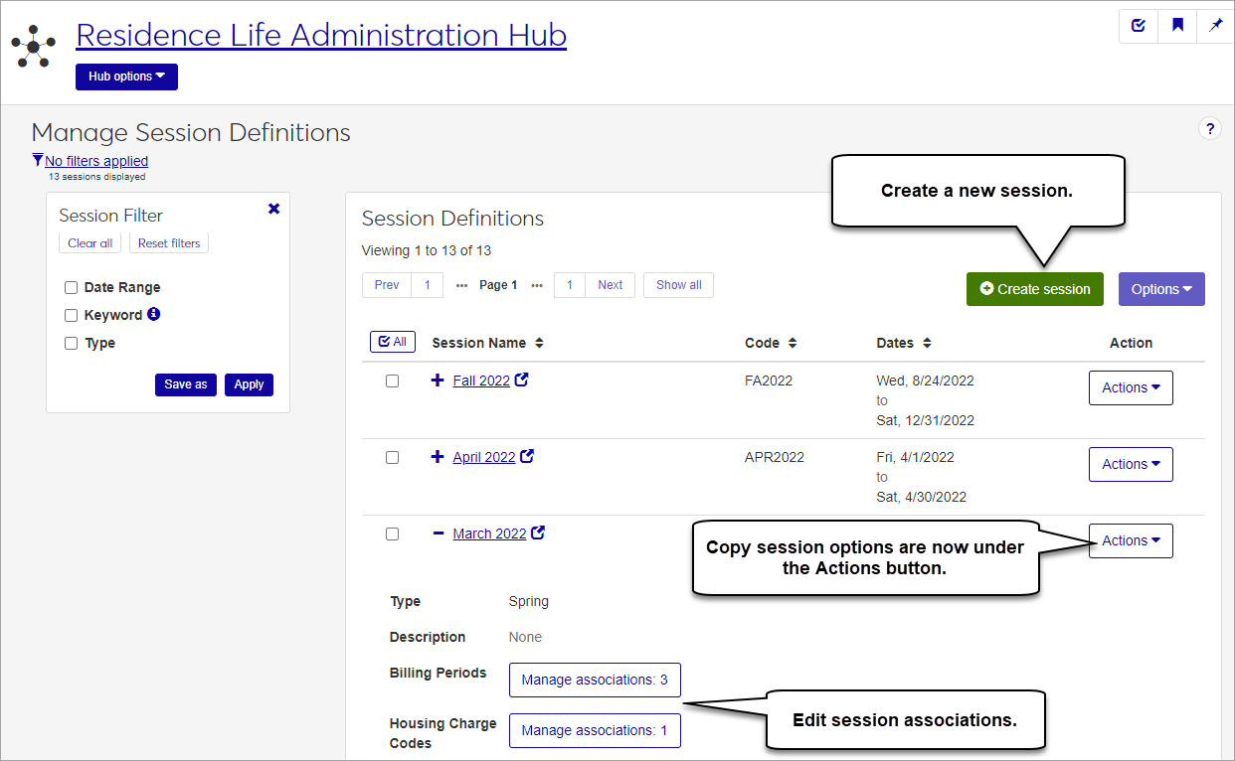Open the No filters applied link

pos(96,161)
